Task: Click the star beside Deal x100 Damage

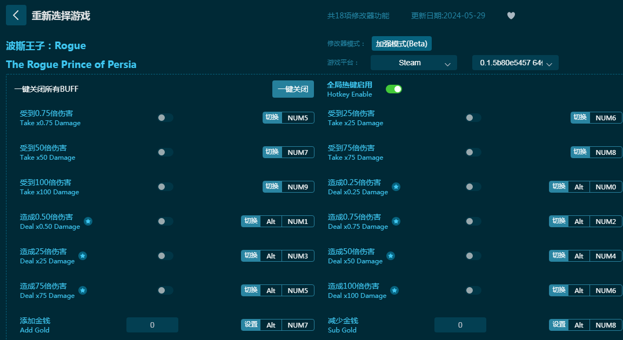Action: [x=394, y=290]
